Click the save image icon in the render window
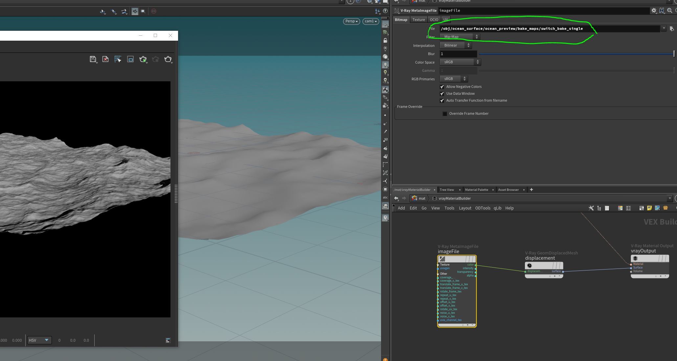This screenshot has width=677, height=361. pyautogui.click(x=93, y=59)
